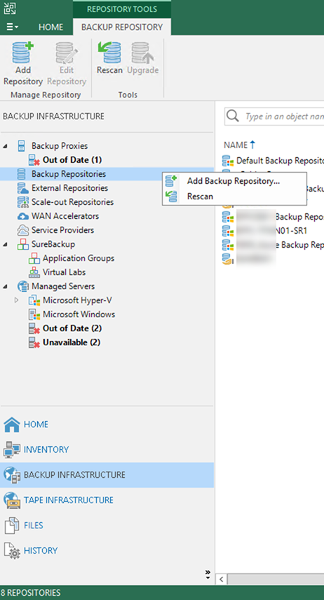Click the External Repositories cloud icon
The height and width of the screenshot is (600, 324).
pyautogui.click(x=23, y=188)
